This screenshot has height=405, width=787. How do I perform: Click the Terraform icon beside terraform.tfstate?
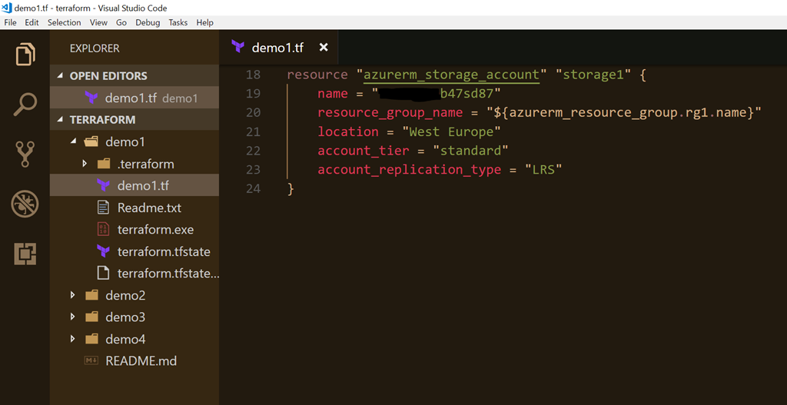tap(103, 251)
